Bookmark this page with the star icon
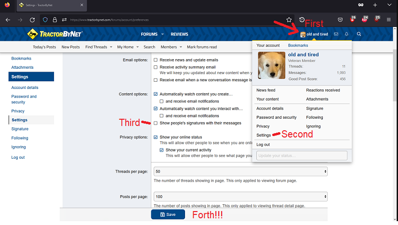The image size is (398, 225). click(x=289, y=20)
